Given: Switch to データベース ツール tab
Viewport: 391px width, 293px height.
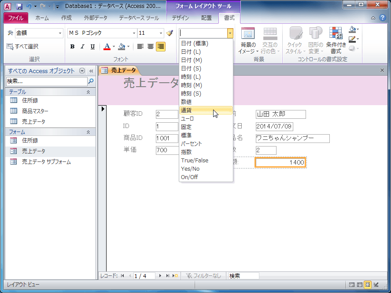Looking at the screenshot, I should 139,18.
